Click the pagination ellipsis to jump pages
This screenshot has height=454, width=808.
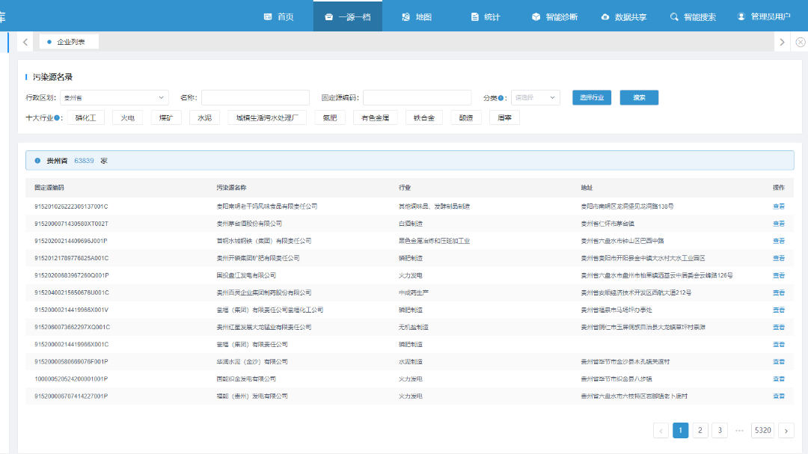coord(739,430)
